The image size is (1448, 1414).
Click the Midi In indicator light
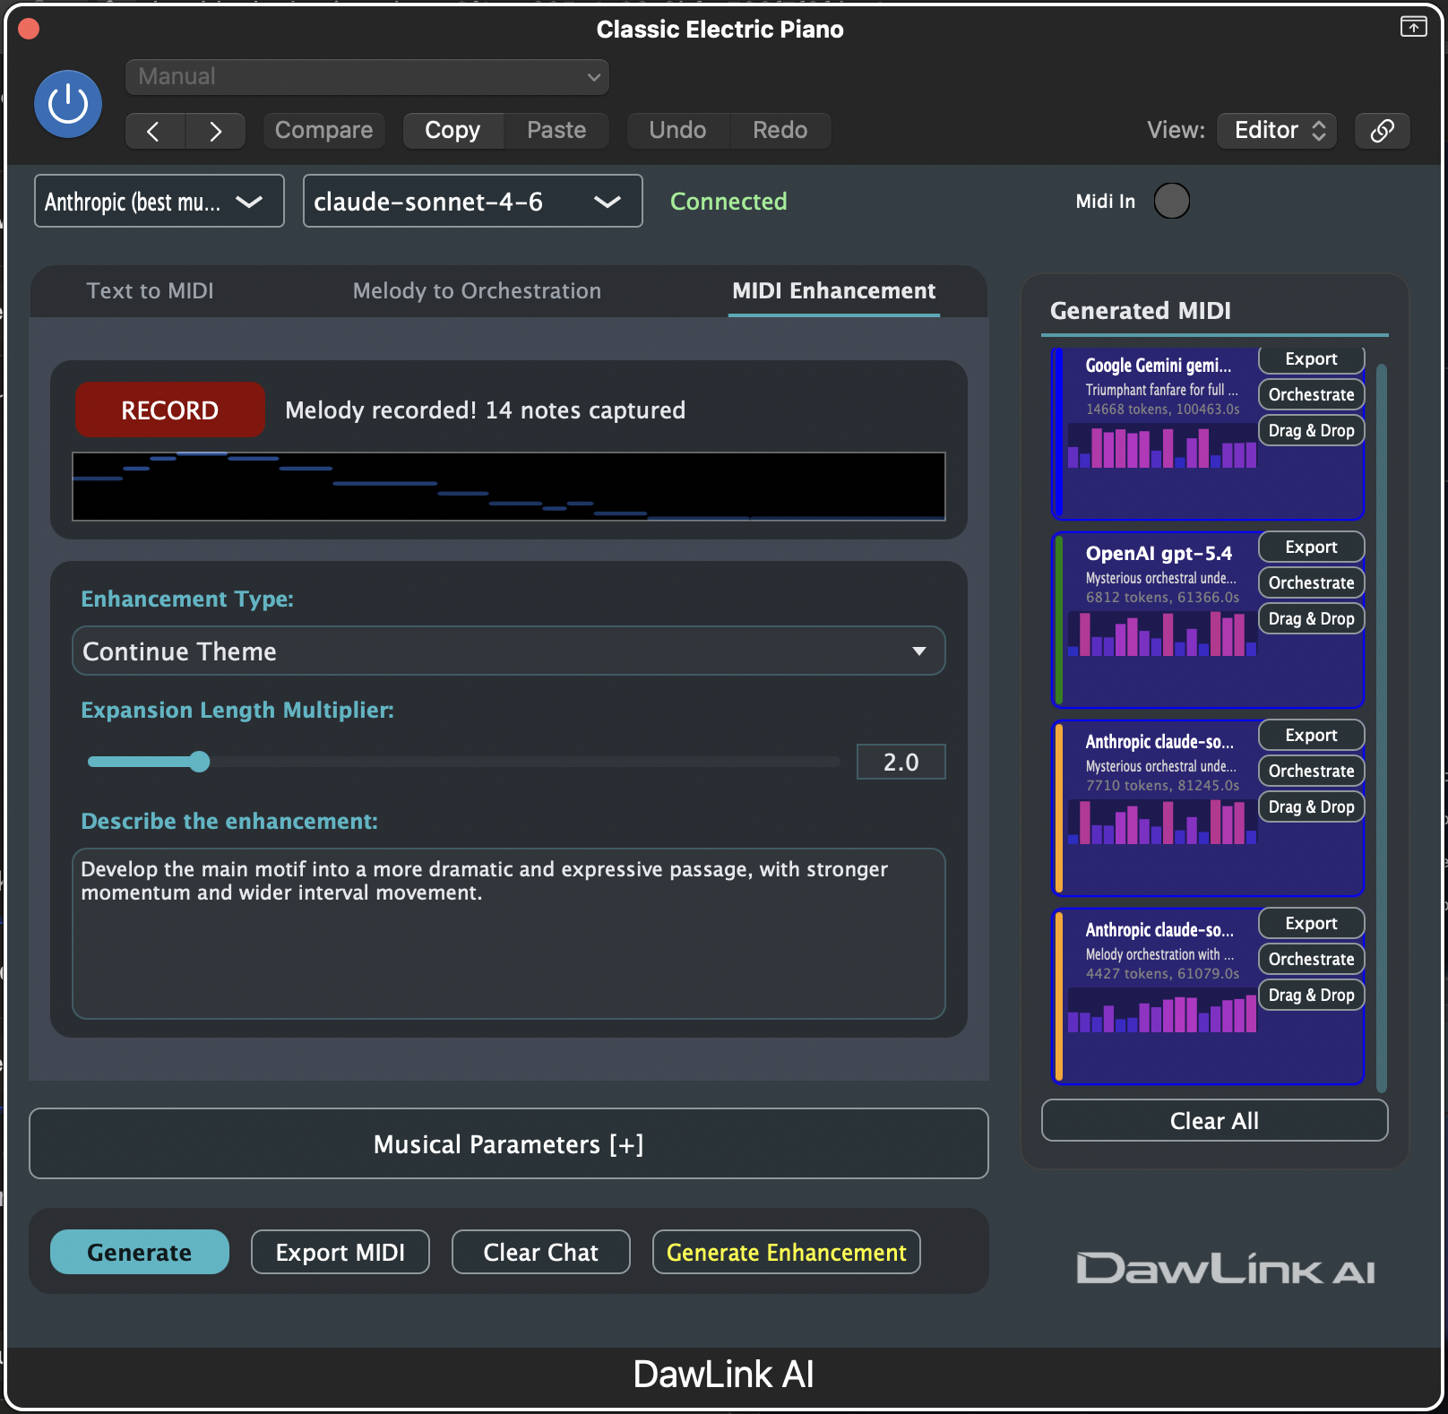tap(1171, 201)
